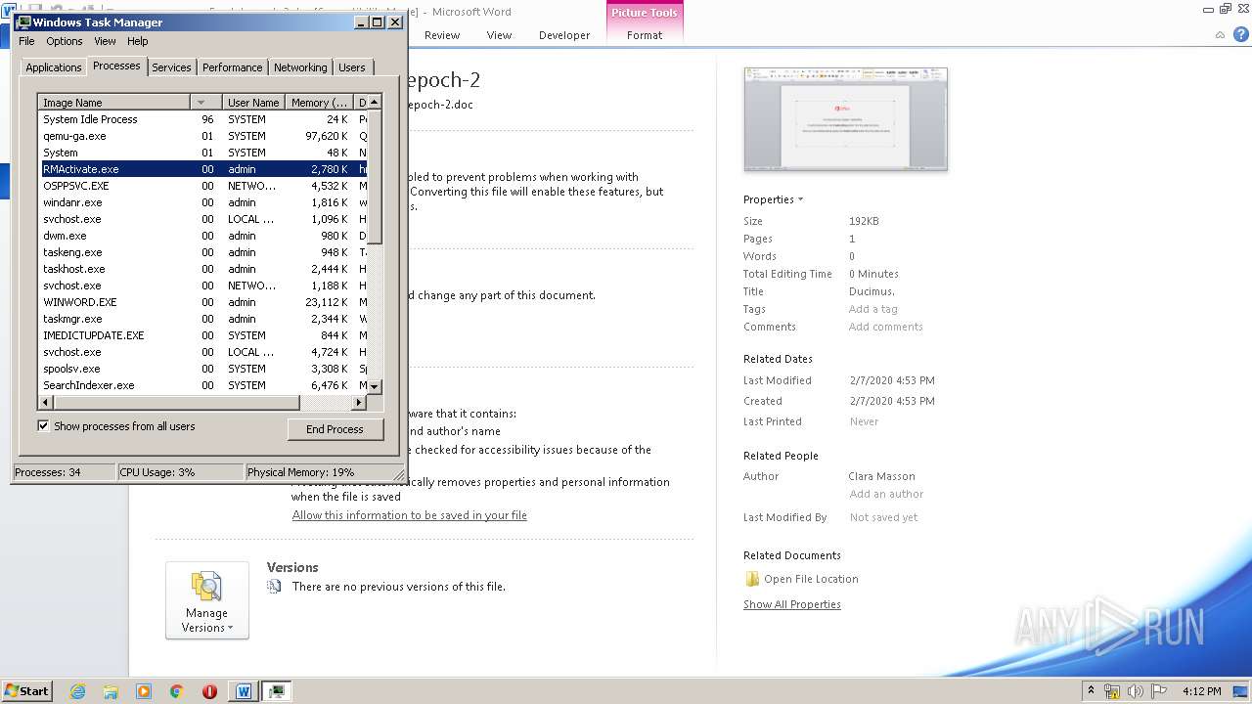Open Task Manager Help menu
Screen dimensions: 1252x704
click(137, 41)
